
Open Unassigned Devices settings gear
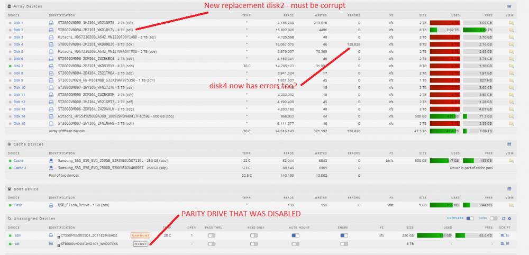(x=509, y=218)
